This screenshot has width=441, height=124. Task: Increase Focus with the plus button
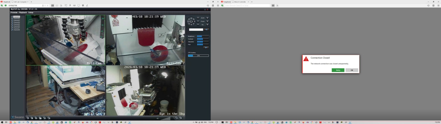coord(207,21)
